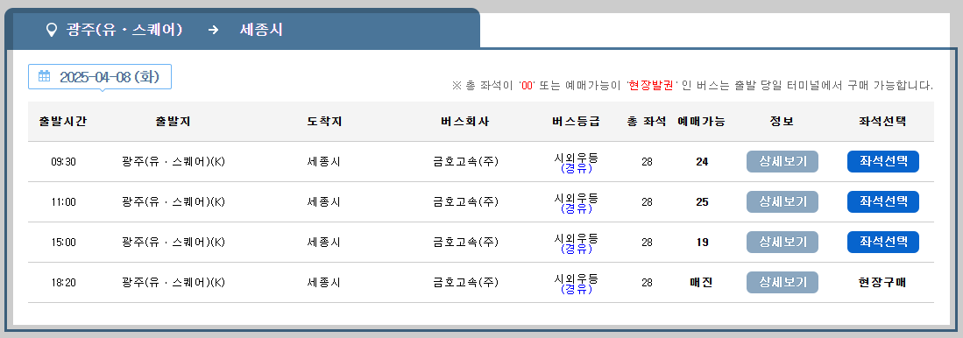Image resolution: width=963 pixels, height=338 pixels.
Task: Click the 총 좌석 column header
Action: pyautogui.click(x=647, y=122)
